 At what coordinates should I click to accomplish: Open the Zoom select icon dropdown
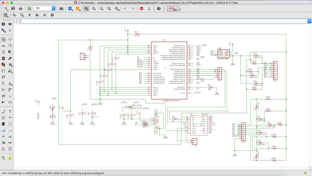tap(117, 9)
